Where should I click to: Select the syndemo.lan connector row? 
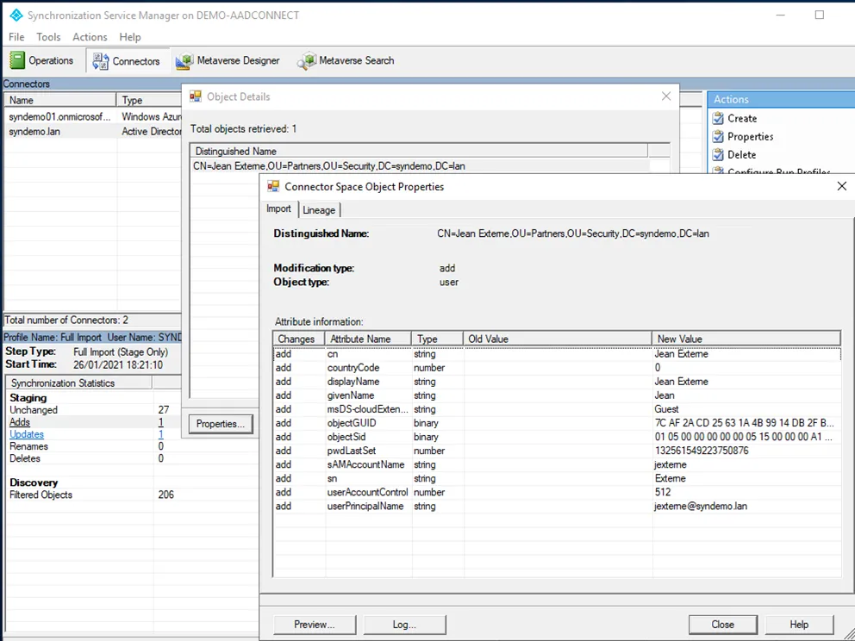[34, 132]
